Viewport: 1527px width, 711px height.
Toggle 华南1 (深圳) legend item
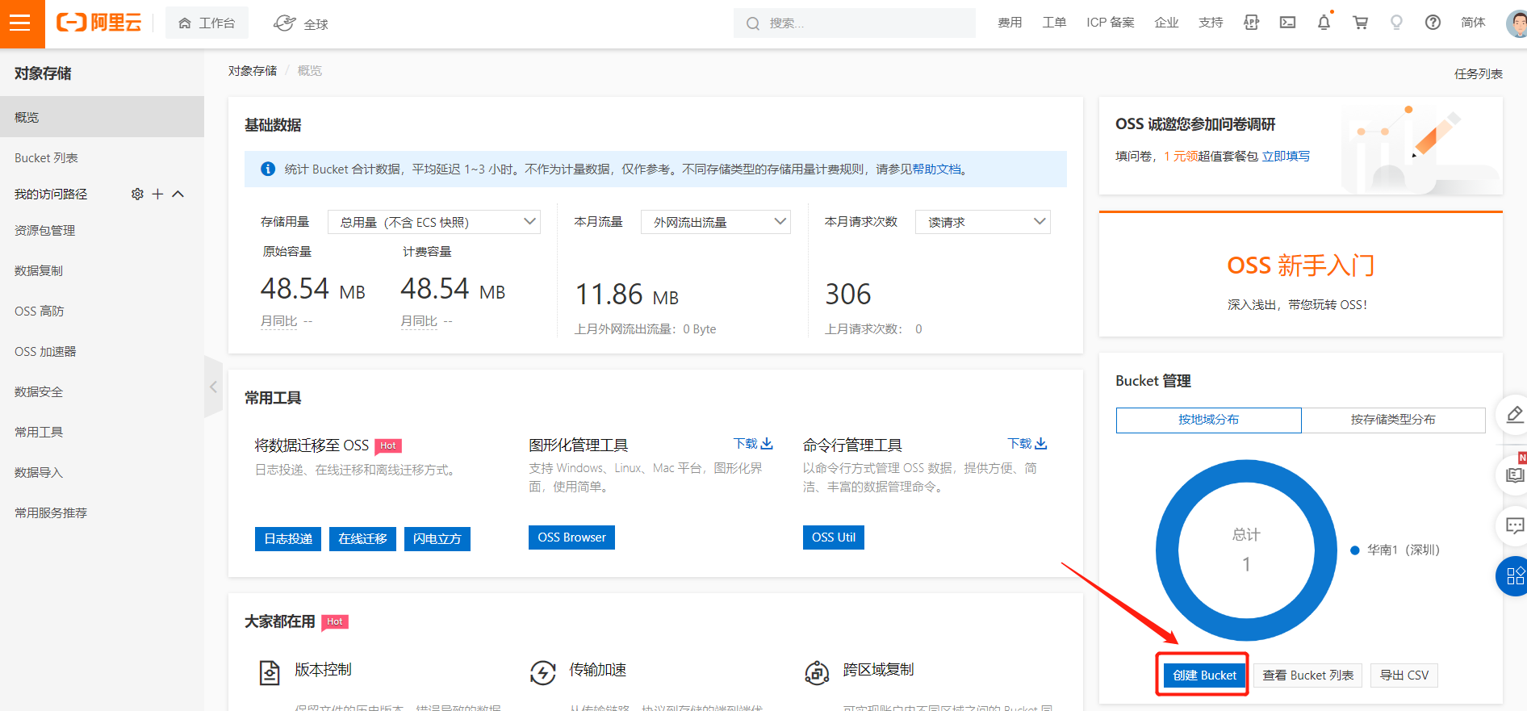click(x=1395, y=550)
